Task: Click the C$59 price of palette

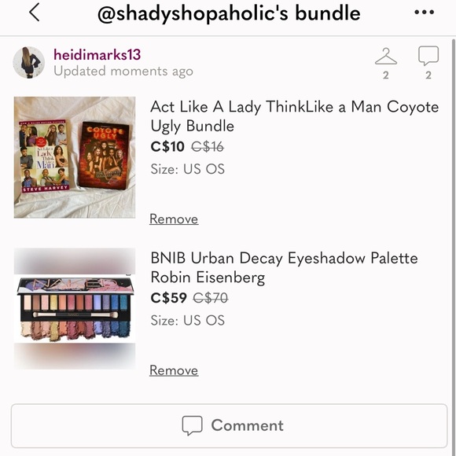Action: (x=169, y=298)
